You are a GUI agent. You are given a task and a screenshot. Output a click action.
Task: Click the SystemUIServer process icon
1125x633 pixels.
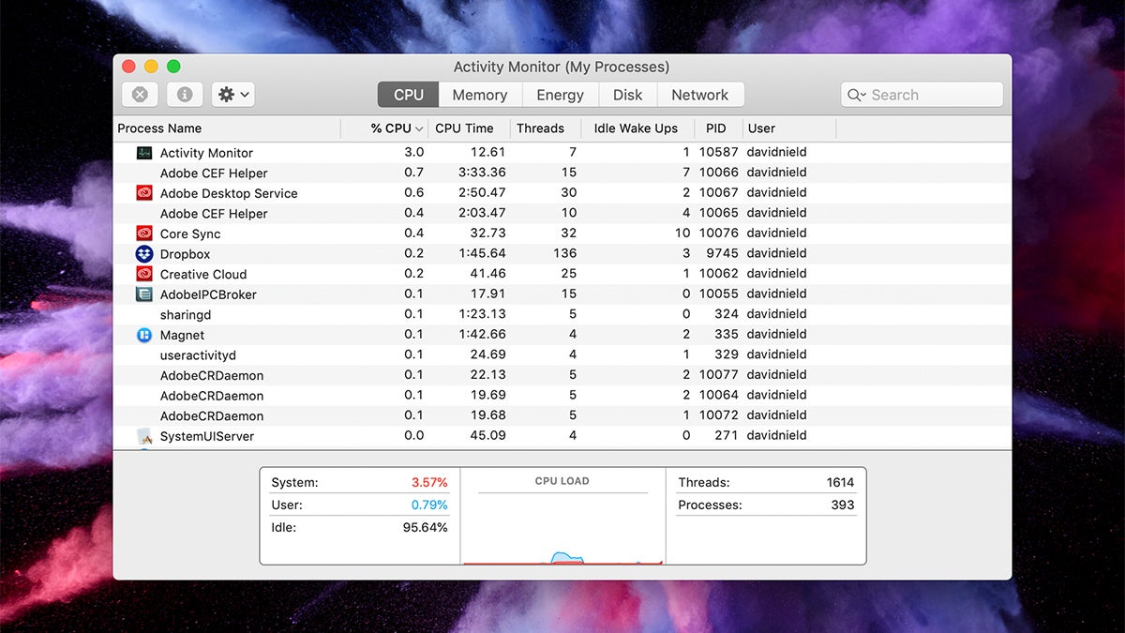tap(142, 435)
